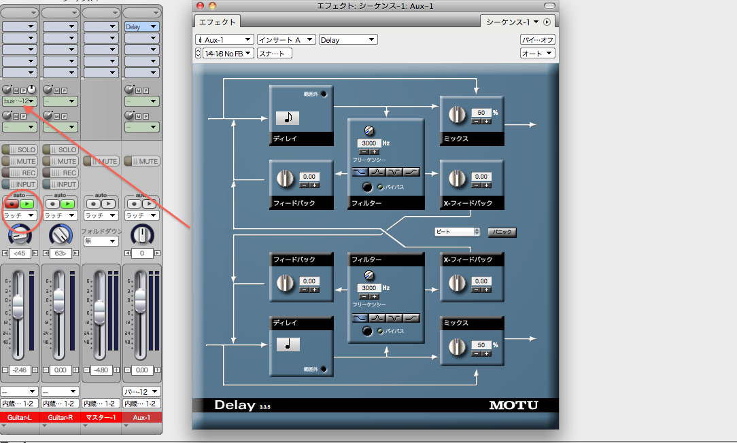Click the Guitar-L track name
Screen dimensions: 737x443
[x=19, y=417]
